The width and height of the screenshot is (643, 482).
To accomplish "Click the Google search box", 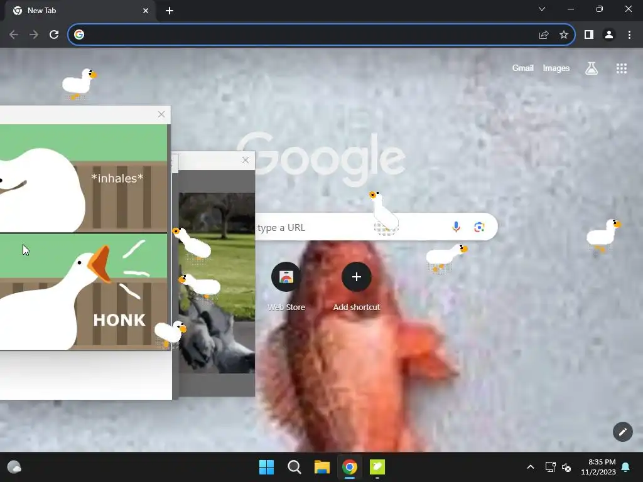I will pos(376,227).
